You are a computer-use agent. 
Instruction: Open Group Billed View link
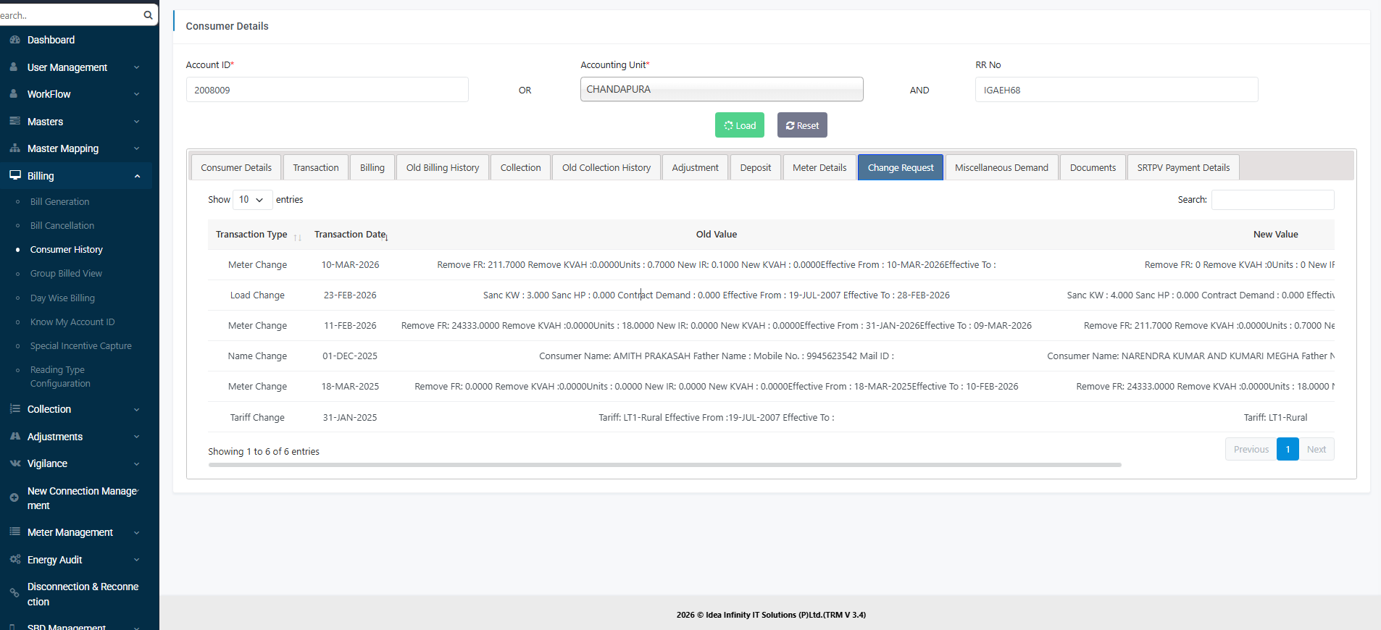coord(66,273)
